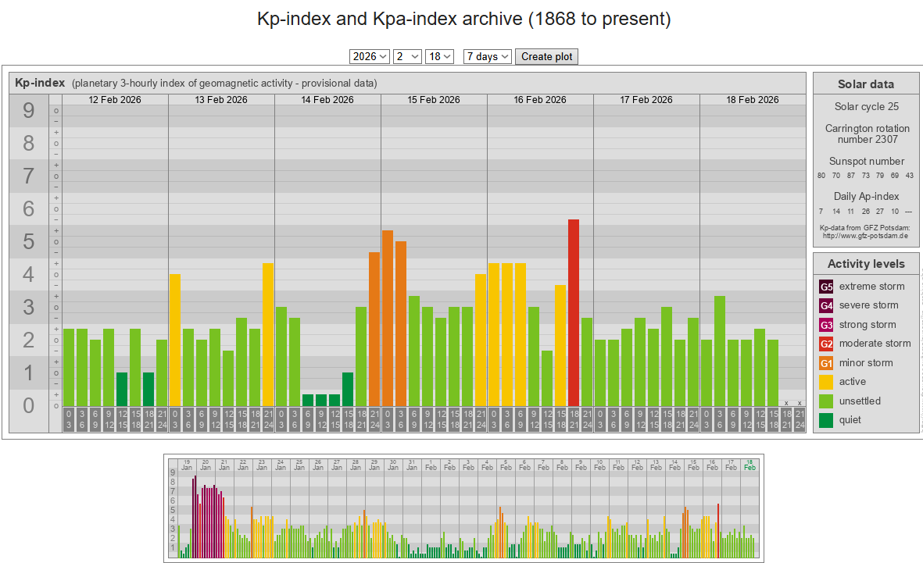Select the G1 minor storm legend icon
923x563 pixels.
pyautogui.click(x=826, y=363)
